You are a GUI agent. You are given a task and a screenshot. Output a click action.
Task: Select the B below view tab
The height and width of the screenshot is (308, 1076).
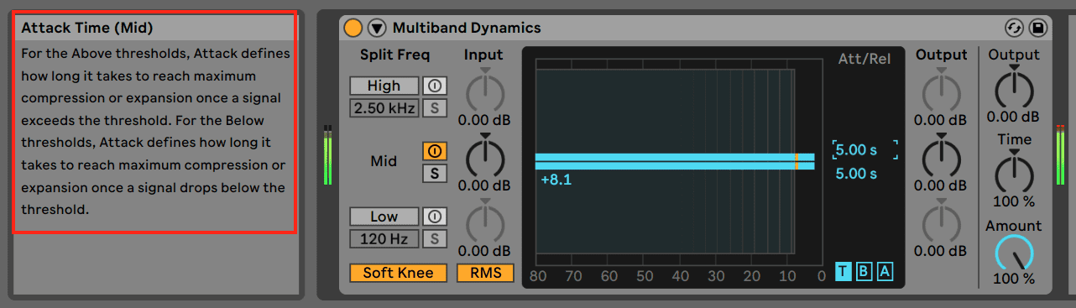(864, 271)
